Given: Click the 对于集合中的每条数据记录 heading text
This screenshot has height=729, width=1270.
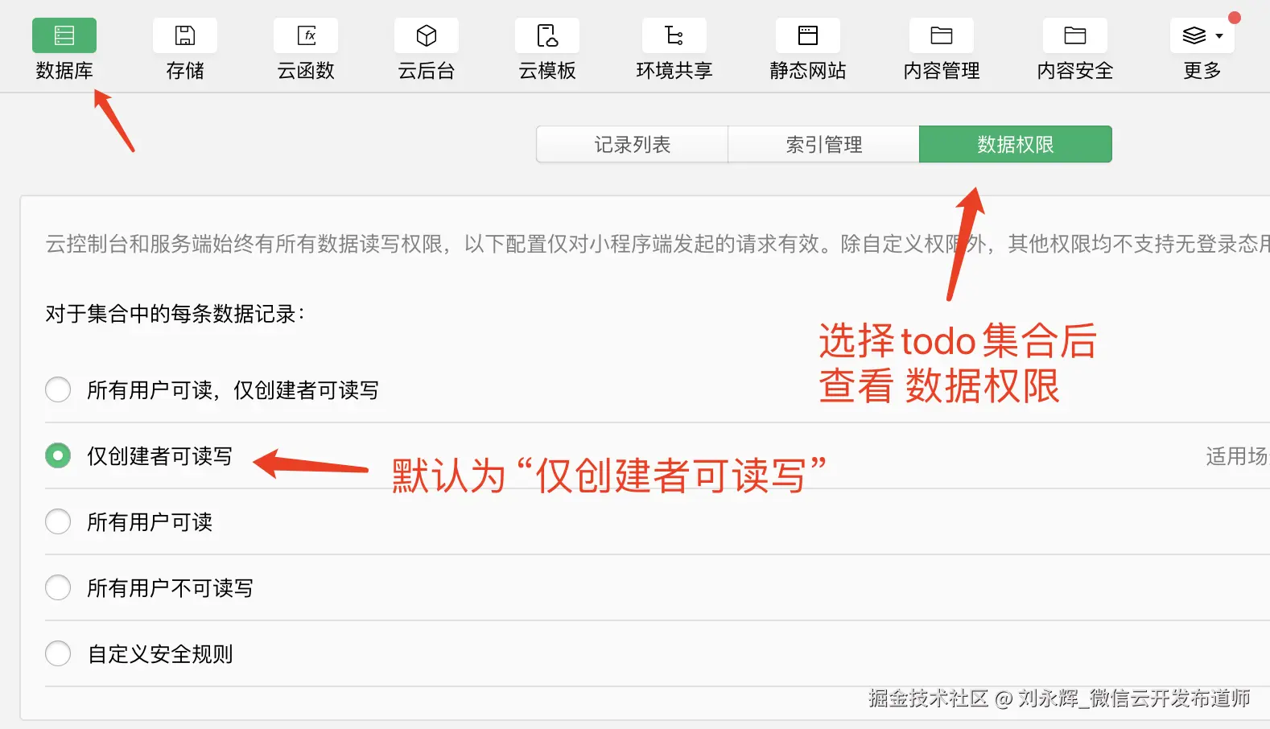Looking at the screenshot, I should tap(175, 314).
